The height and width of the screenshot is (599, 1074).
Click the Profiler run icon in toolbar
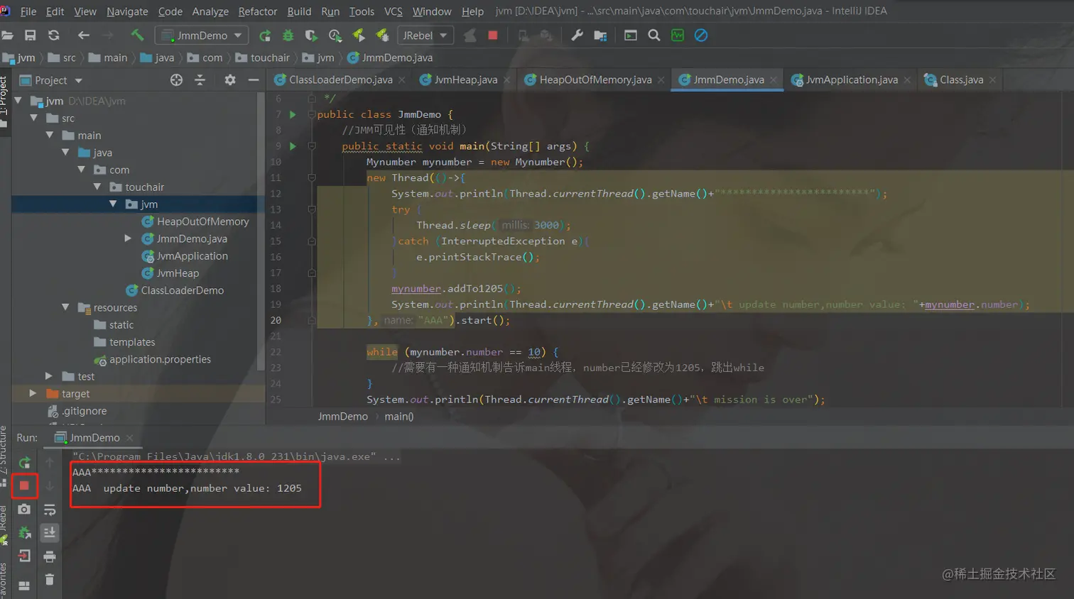point(335,35)
